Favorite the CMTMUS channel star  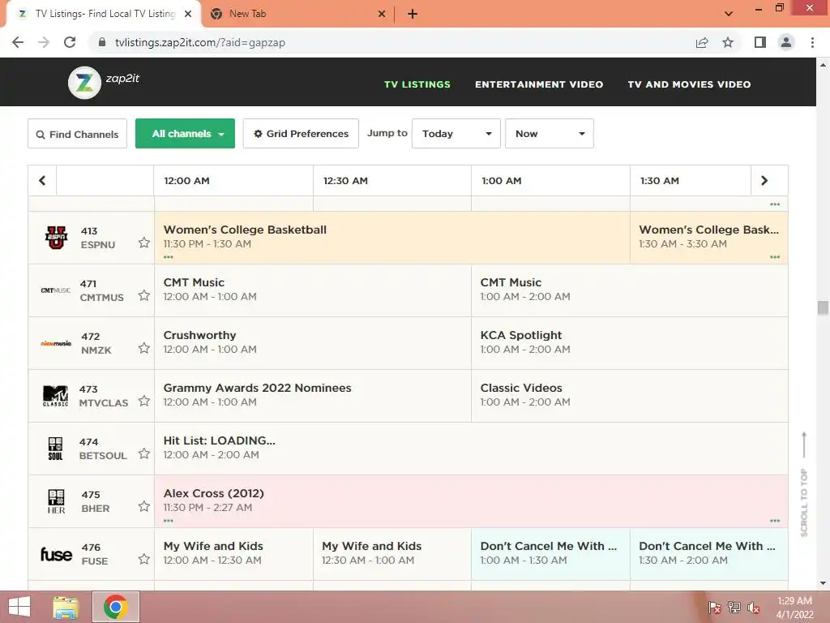point(144,295)
